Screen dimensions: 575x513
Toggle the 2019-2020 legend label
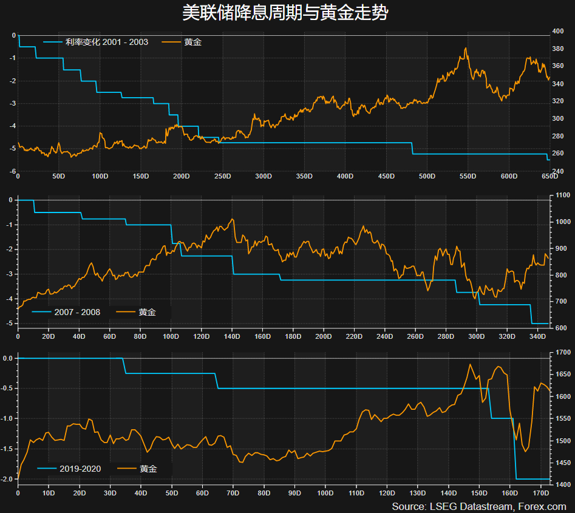click(x=80, y=469)
